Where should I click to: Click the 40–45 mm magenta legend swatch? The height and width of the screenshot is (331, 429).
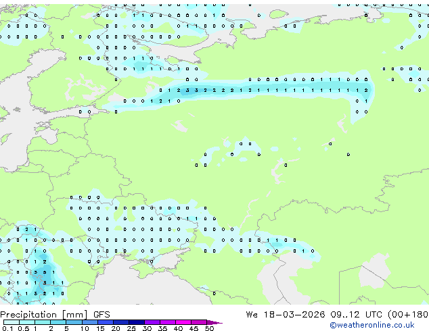tap(183, 322)
